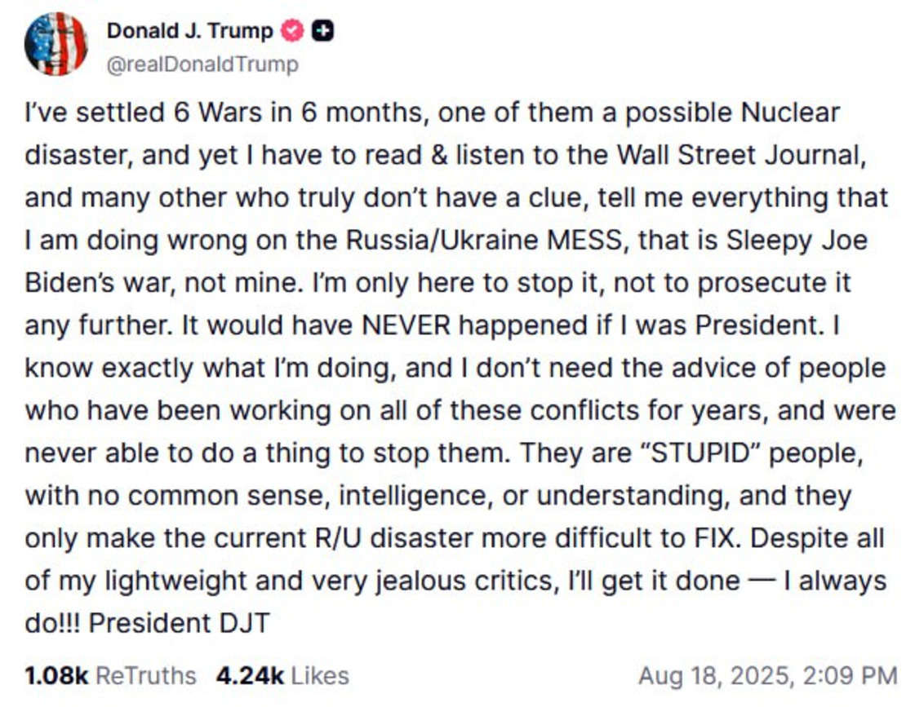Click the 2:09 PM post time

pyautogui.click(x=849, y=676)
